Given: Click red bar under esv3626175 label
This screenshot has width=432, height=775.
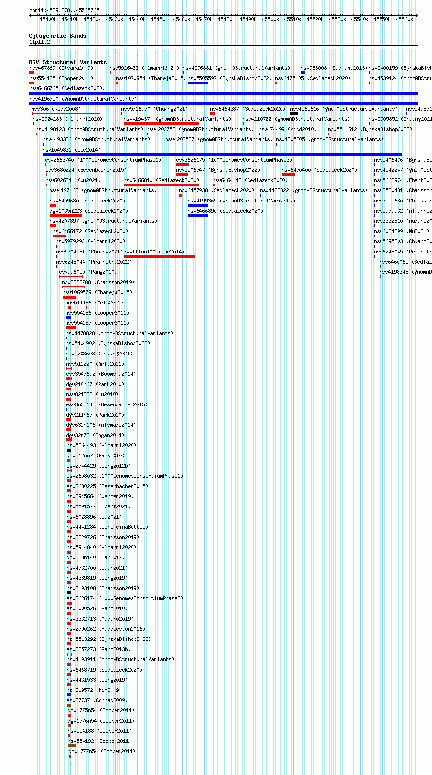Looking at the screenshot, I should [183, 165].
